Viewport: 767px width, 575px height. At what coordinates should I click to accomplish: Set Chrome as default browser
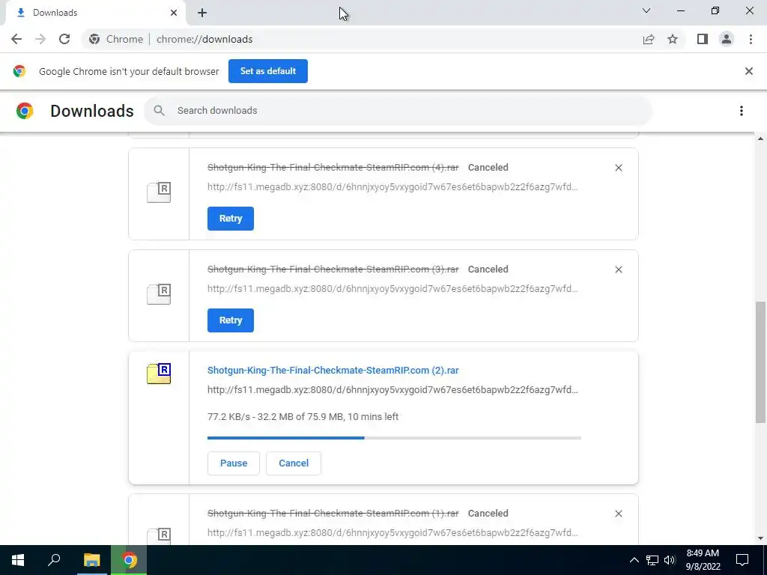coord(268,71)
